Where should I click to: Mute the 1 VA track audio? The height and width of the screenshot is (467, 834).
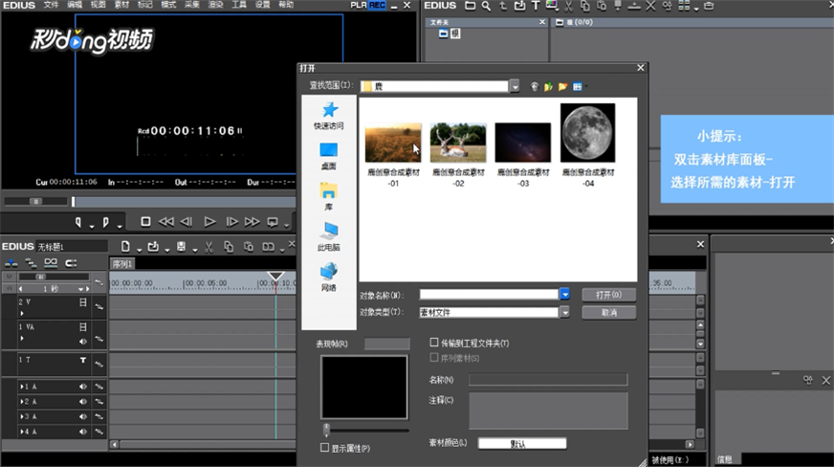tap(83, 341)
